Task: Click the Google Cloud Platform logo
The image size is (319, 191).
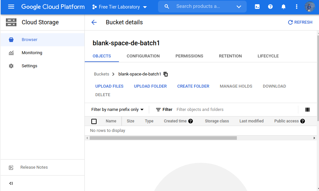Action: pyautogui.click(x=53, y=7)
